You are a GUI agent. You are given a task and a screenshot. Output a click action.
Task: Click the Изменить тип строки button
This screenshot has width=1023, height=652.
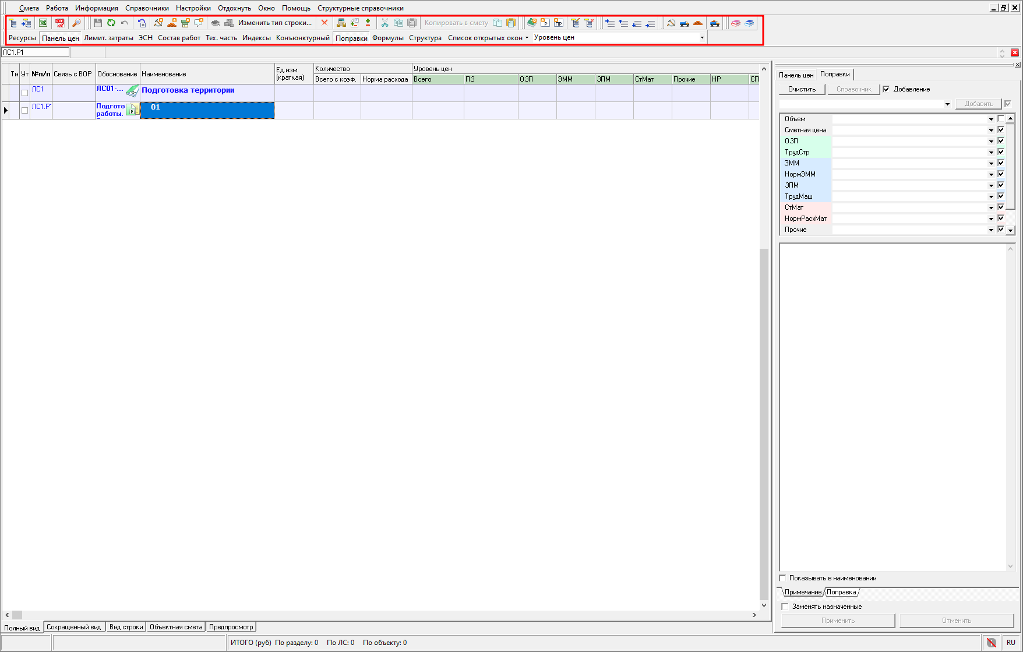tap(275, 23)
